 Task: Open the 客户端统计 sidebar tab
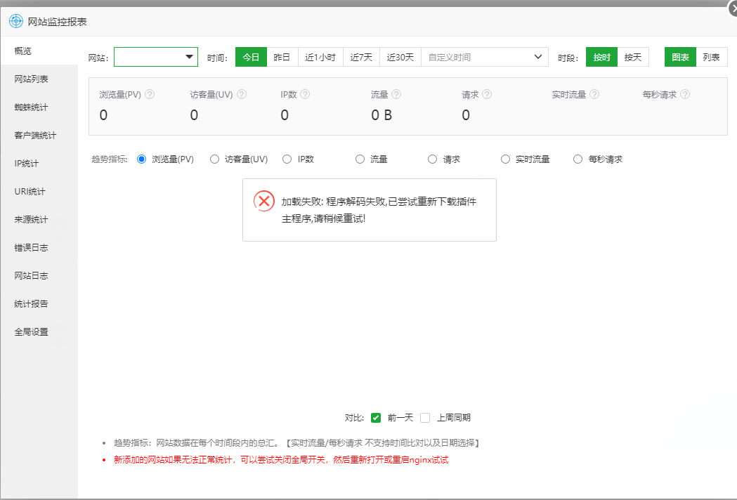click(39, 136)
